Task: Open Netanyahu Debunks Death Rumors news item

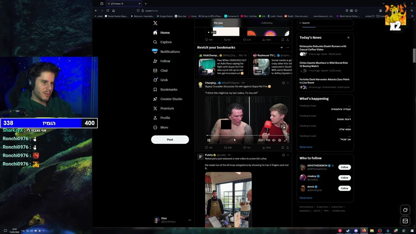Action: coord(325,50)
